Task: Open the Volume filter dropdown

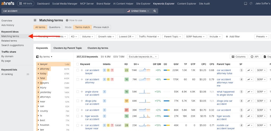Action: click(87, 37)
